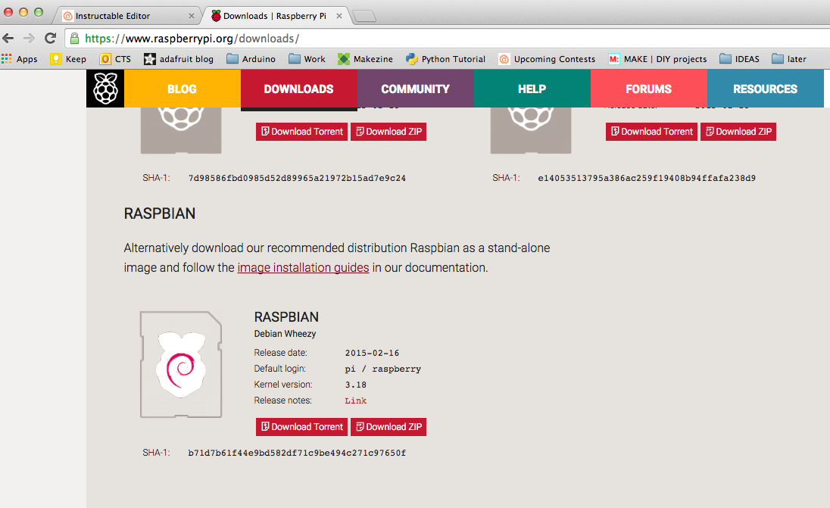
Task: Open the Release notes Link
Action: click(356, 400)
